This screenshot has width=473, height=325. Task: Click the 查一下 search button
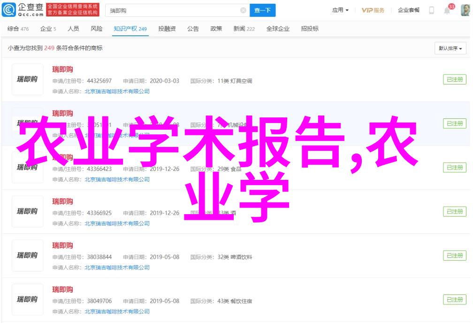pyautogui.click(x=262, y=11)
